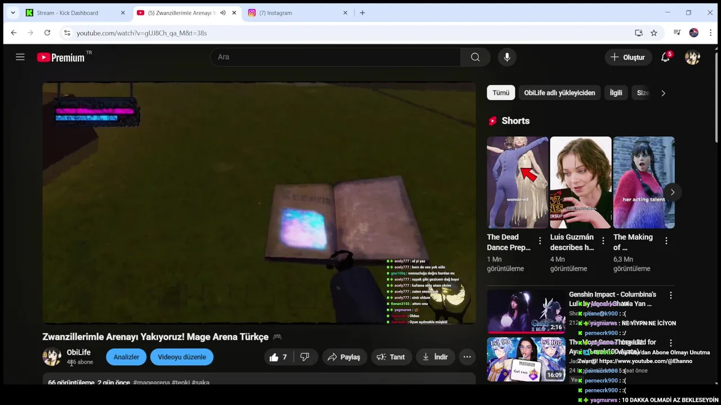
Task: Open the tab search dropdown arrow
Action: click(x=12, y=12)
